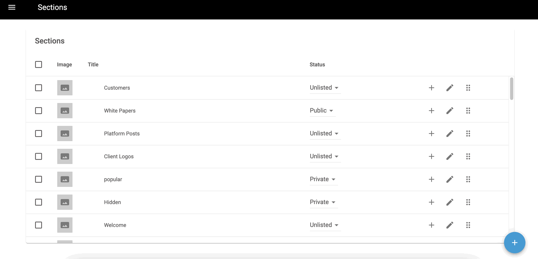The width and height of the screenshot is (538, 259).
Task: Check the Customers row checkbox
Action: [x=39, y=88]
